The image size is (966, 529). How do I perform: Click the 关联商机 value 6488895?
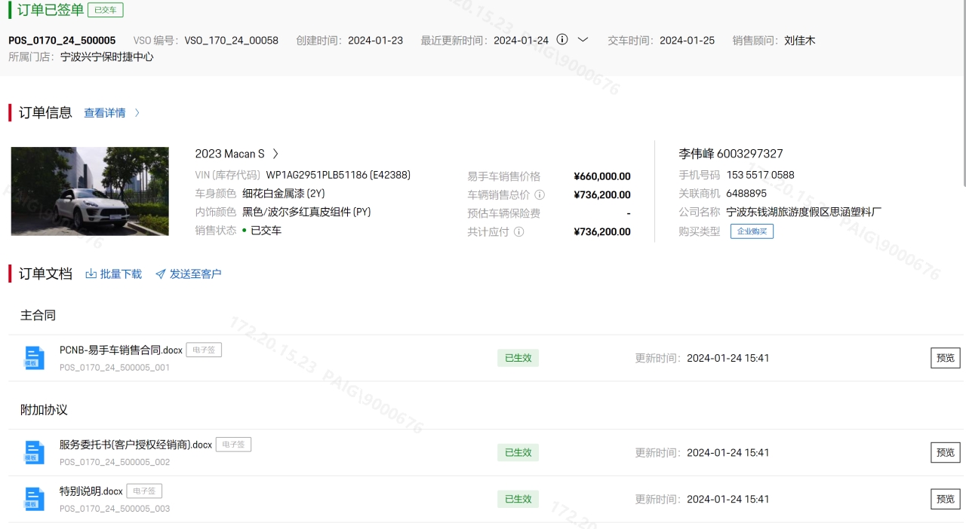click(x=746, y=194)
